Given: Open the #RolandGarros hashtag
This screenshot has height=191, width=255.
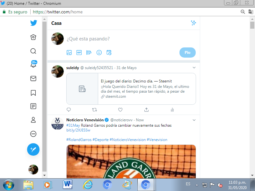Looking at the screenshot, I should [x=79, y=140].
